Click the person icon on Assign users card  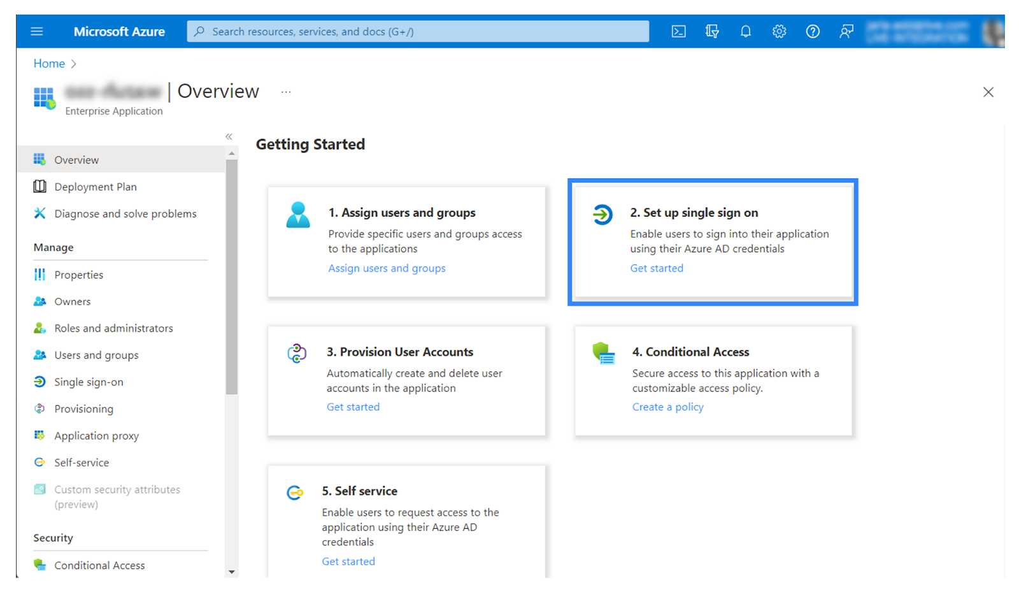298,215
